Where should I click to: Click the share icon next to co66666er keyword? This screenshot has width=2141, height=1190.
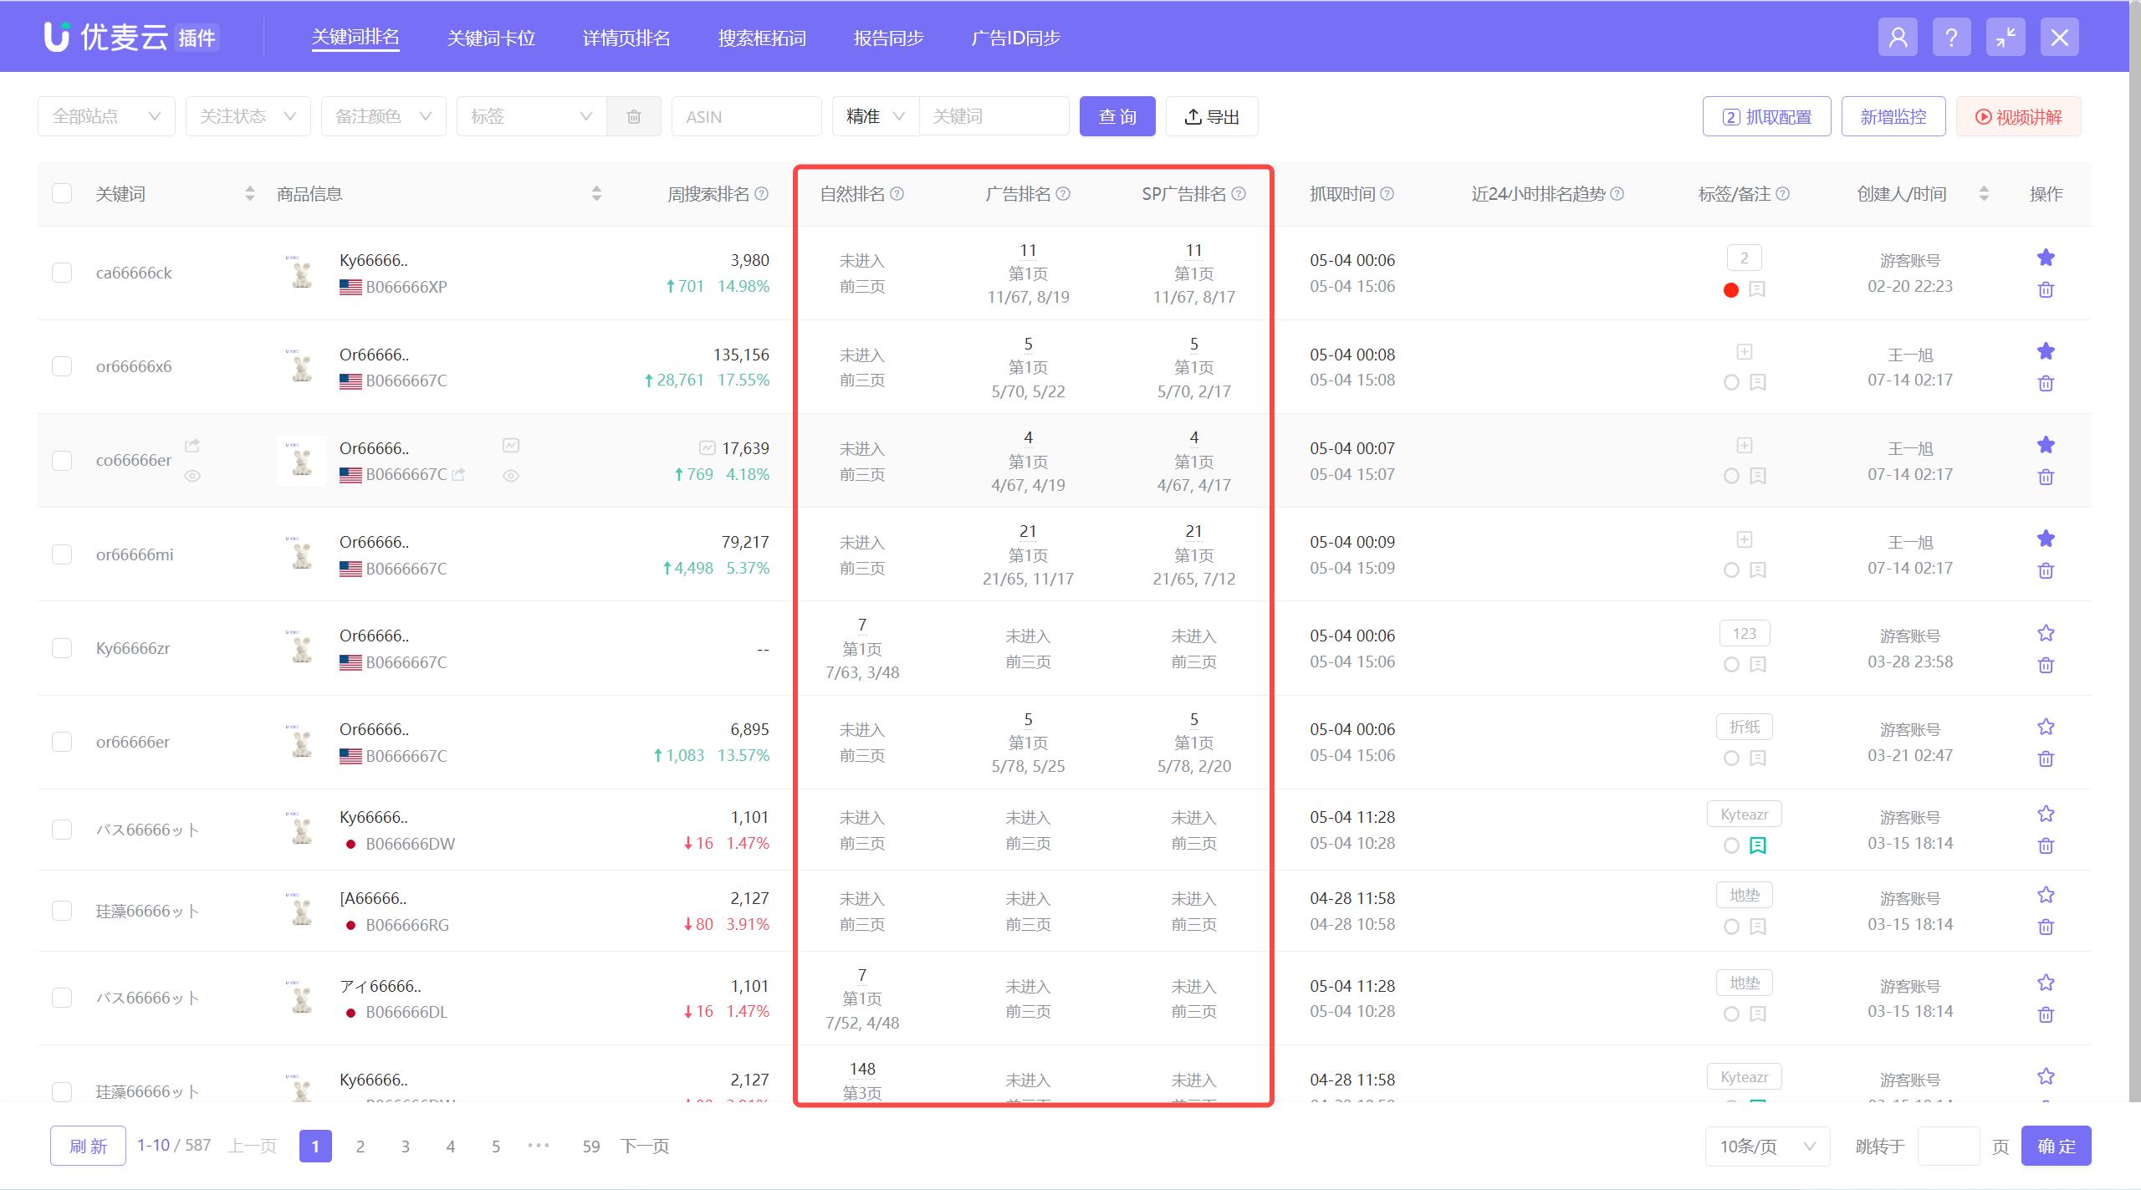click(192, 445)
